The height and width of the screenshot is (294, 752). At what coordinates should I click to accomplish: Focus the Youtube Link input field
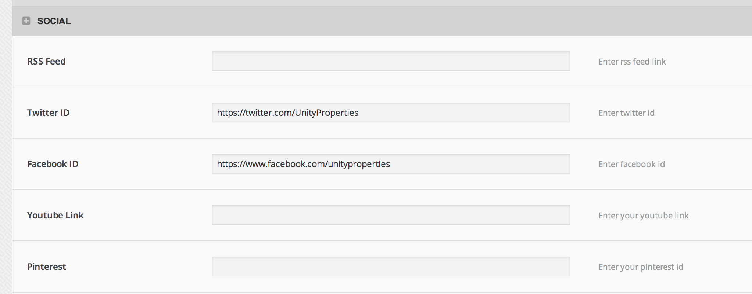click(x=391, y=215)
